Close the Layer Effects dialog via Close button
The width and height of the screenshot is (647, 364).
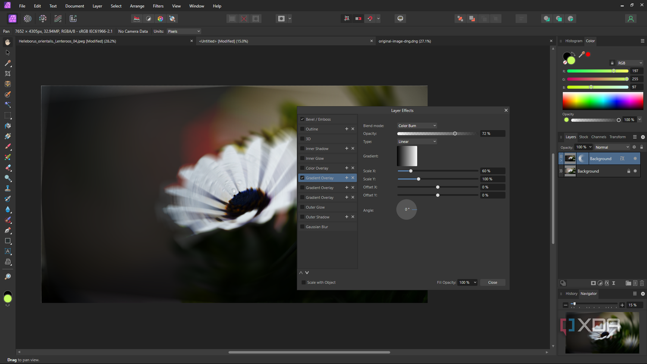[x=493, y=282]
